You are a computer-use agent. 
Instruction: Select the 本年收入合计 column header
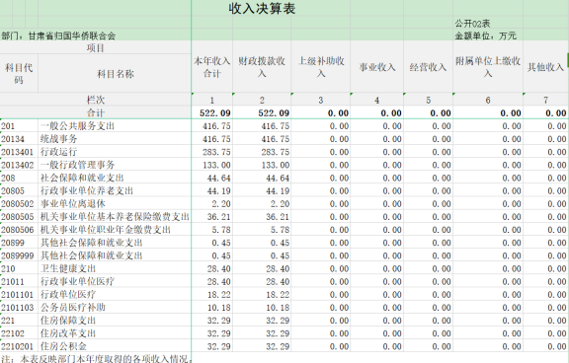(212, 67)
